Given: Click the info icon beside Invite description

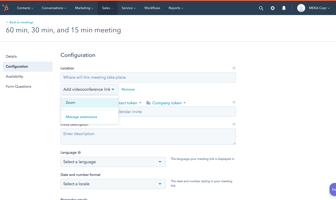Looking at the screenshot, I should 234,124.
